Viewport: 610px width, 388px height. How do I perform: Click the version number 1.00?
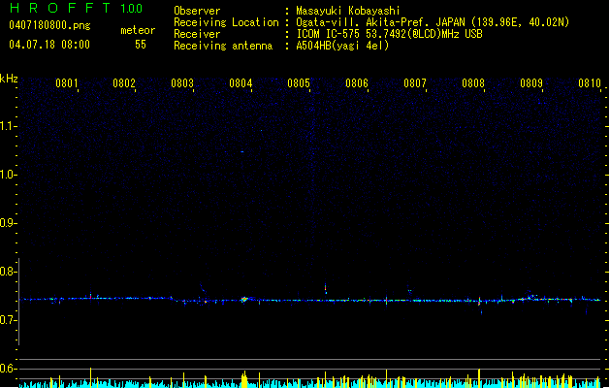pyautogui.click(x=131, y=9)
